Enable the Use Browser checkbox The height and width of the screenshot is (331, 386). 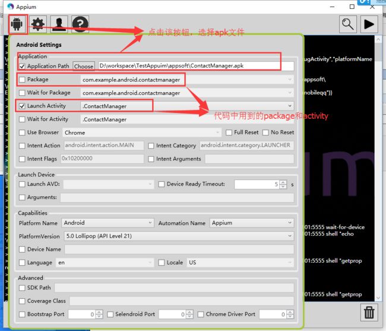(x=22, y=133)
